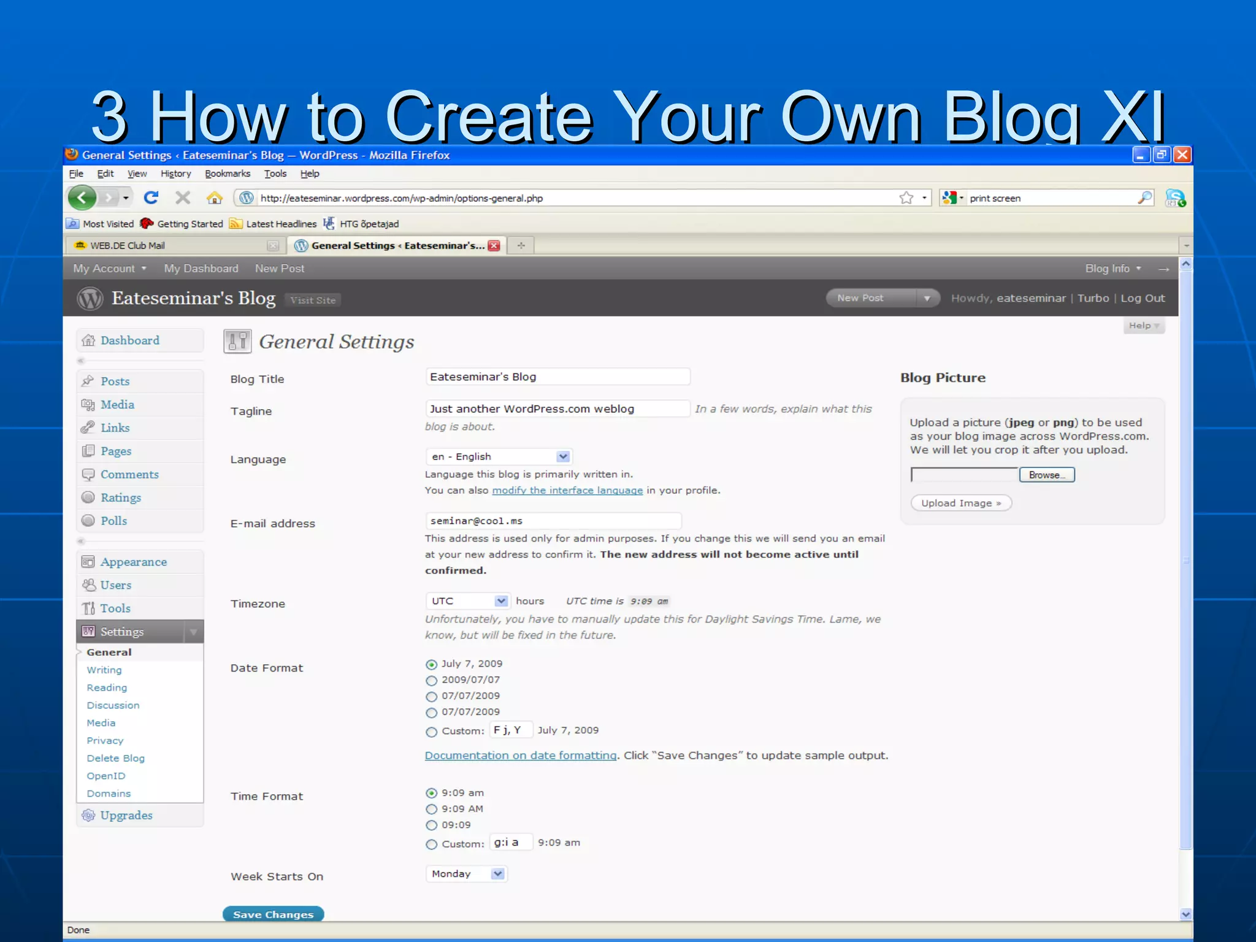Click in the Tagline input field
The image size is (1256, 942).
[x=558, y=408]
